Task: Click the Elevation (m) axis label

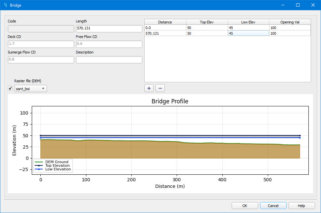Action: tap(14, 140)
